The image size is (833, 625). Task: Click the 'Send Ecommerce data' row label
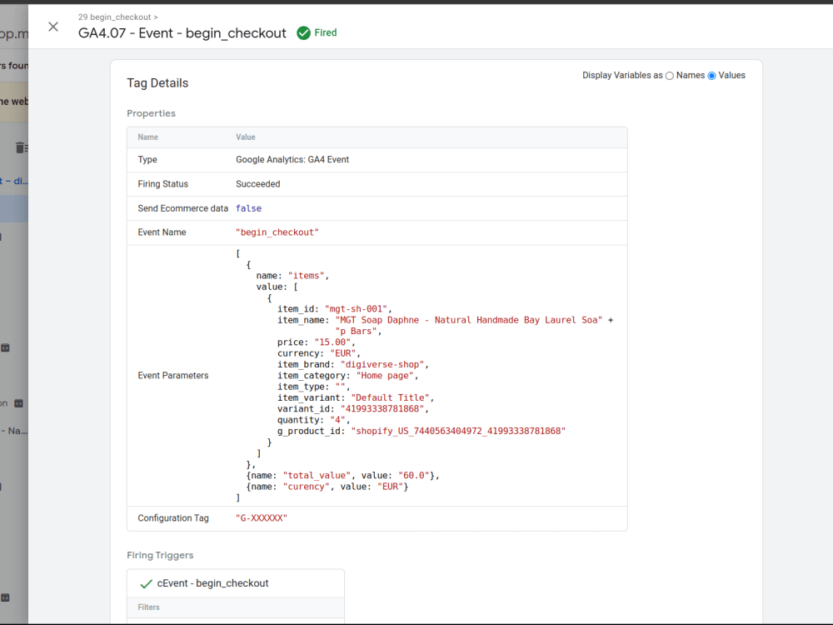point(182,208)
